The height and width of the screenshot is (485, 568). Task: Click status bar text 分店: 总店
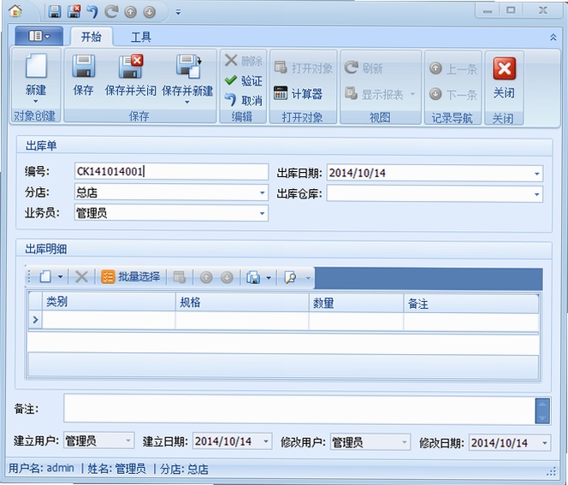pyautogui.click(x=185, y=469)
